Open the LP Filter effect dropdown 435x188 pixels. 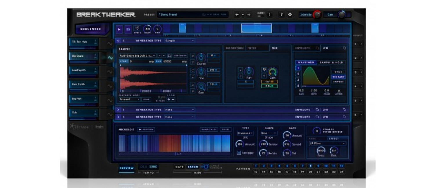[328, 143]
